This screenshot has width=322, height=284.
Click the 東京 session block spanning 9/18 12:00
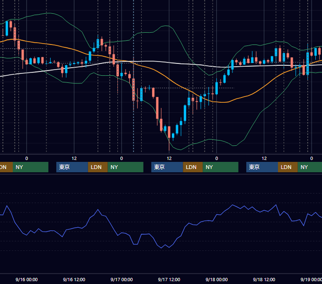(x=262, y=167)
